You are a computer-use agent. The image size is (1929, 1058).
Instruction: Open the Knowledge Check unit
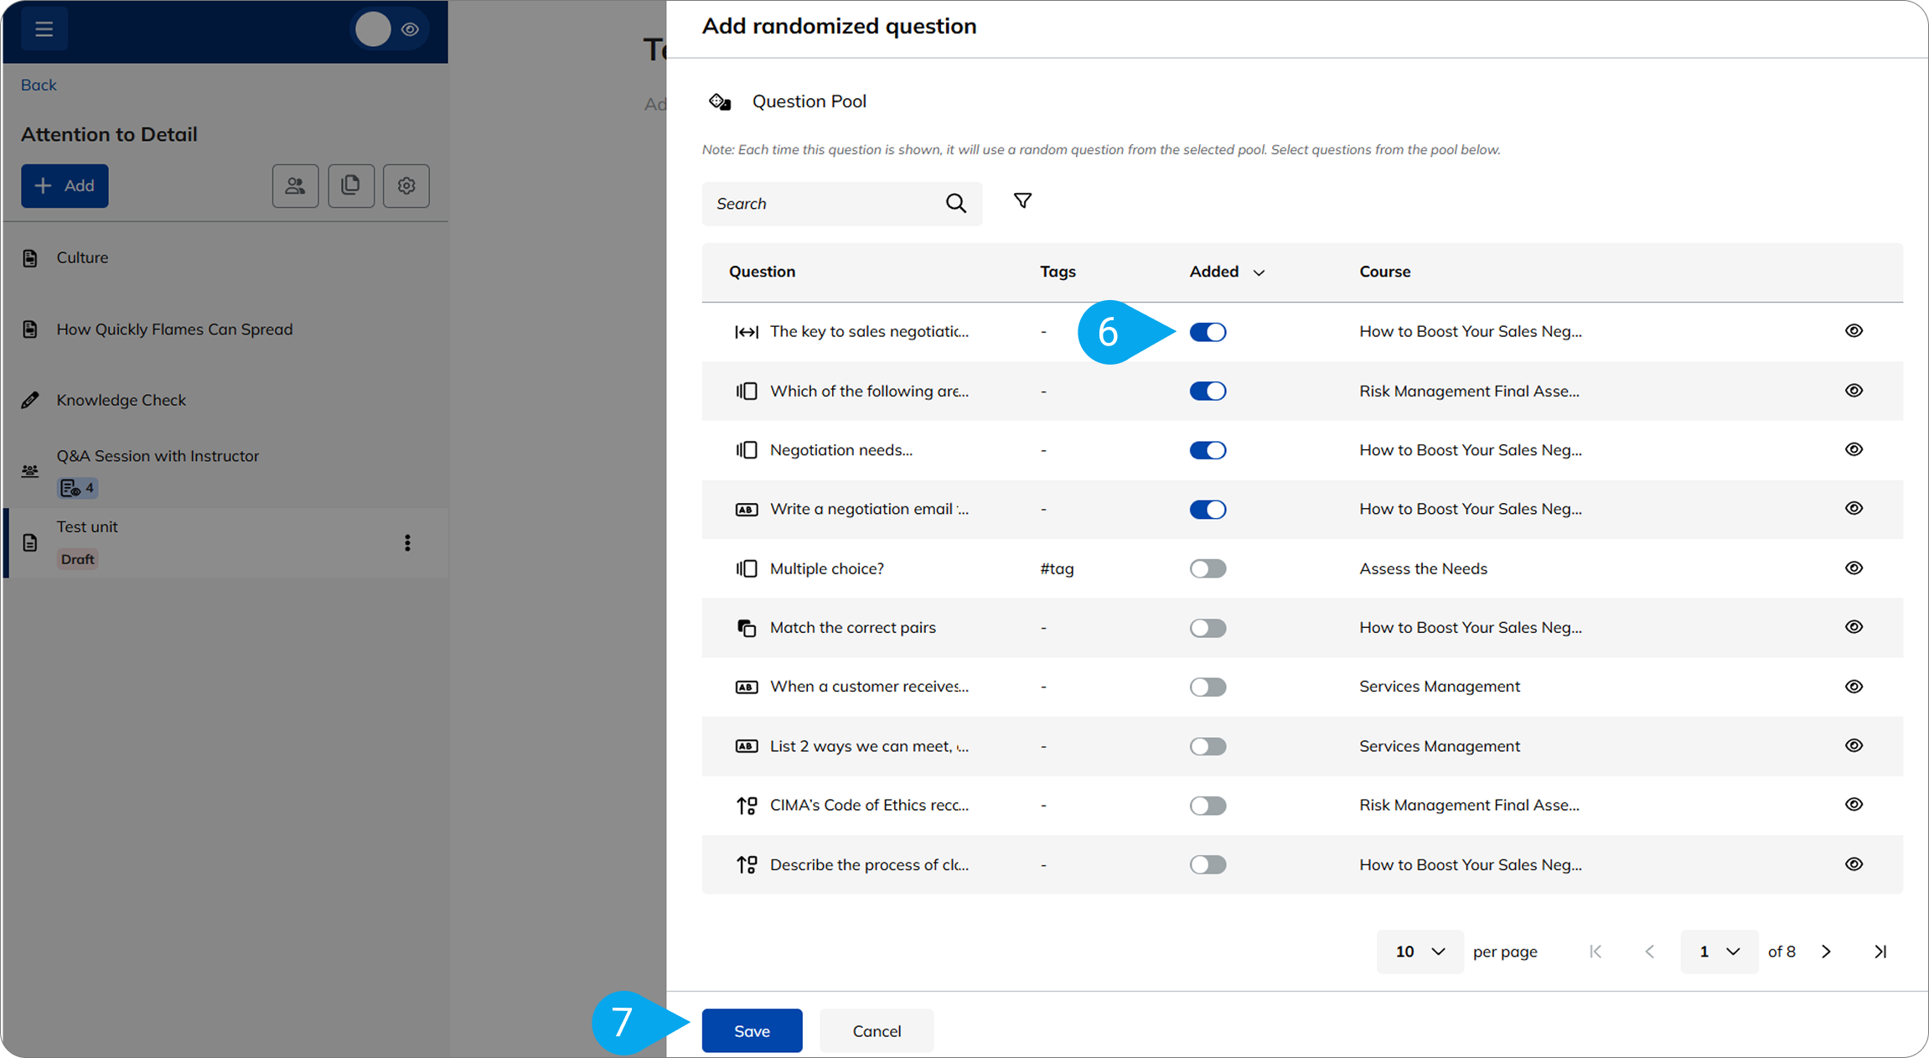pos(122,400)
